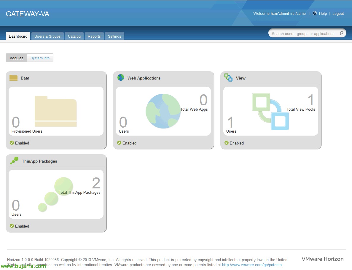Click the ThinApp Packages module title
The height and width of the screenshot is (270, 352).
[x=39, y=161]
